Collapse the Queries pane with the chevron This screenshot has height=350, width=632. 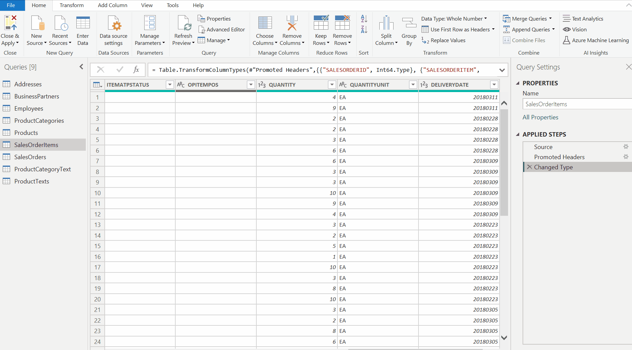(81, 67)
